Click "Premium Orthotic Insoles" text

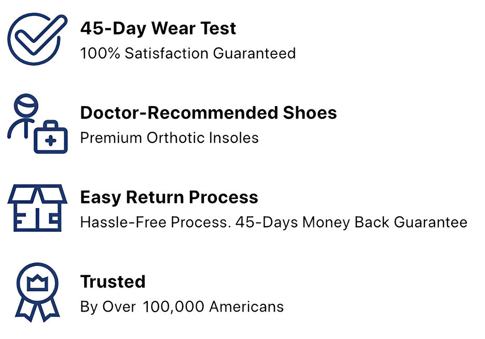point(169,138)
